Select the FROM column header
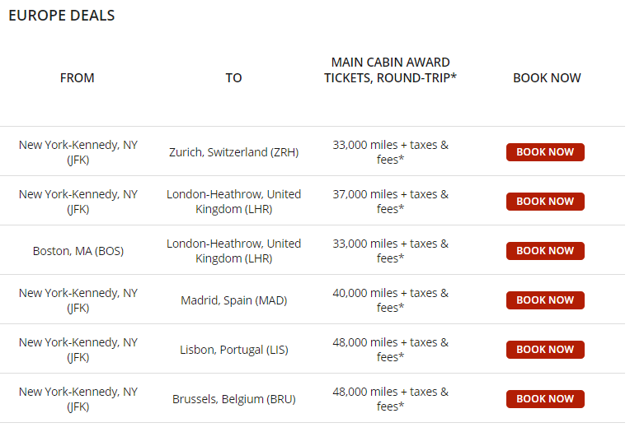 pyautogui.click(x=78, y=78)
